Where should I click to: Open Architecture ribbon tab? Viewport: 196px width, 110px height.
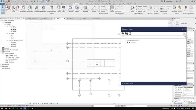click(9, 4)
